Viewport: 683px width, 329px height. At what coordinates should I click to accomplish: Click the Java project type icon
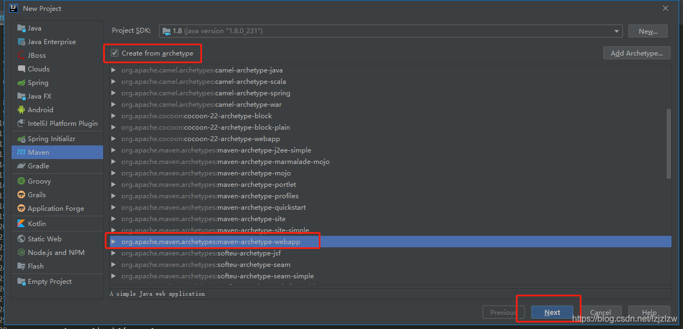click(x=21, y=28)
